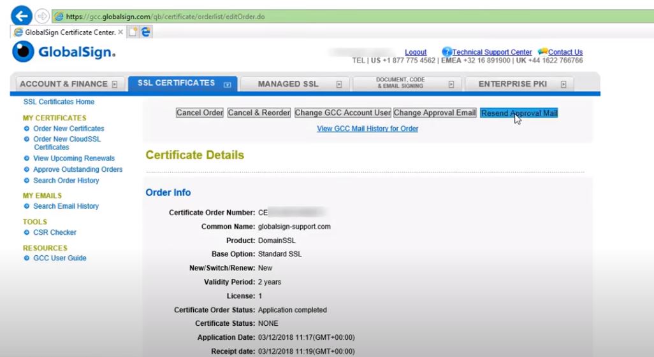
Task: Click the bullet icon beside CSR Checker
Action: pyautogui.click(x=27, y=232)
